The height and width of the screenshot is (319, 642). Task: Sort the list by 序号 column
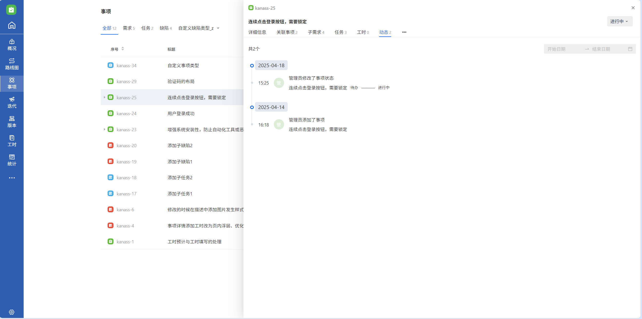(122, 49)
